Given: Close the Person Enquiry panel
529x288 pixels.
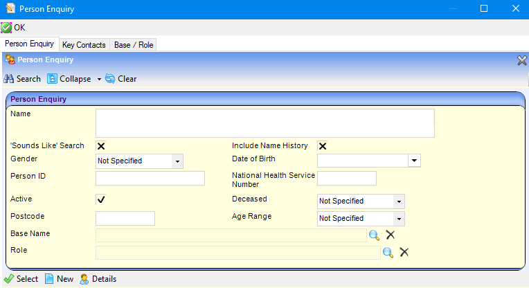Looking at the screenshot, I should pos(522,60).
